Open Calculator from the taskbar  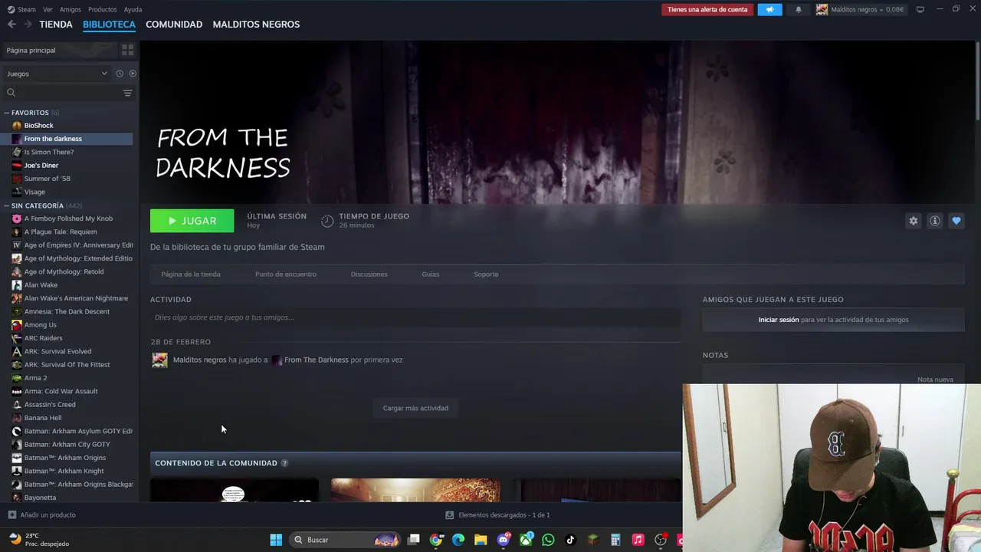pyautogui.click(x=615, y=540)
